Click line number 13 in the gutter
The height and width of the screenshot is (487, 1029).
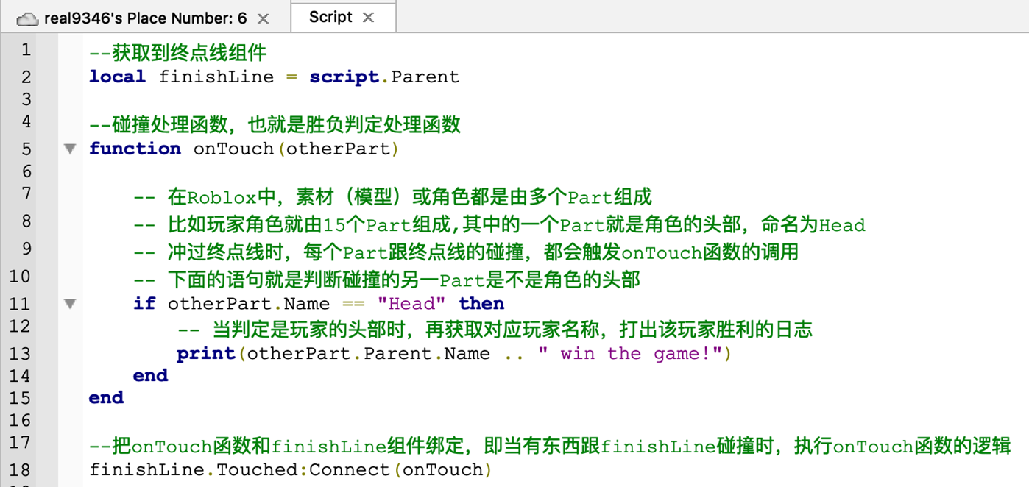(x=21, y=354)
